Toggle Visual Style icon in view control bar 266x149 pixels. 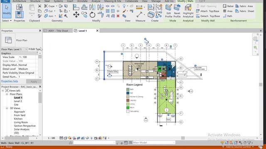66,138
